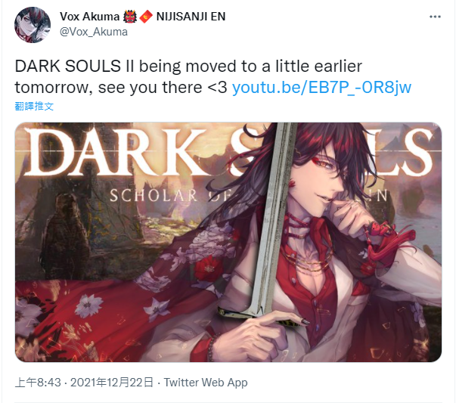The height and width of the screenshot is (403, 456).
Task: Open the three-dot more options menu
Action: [x=435, y=17]
